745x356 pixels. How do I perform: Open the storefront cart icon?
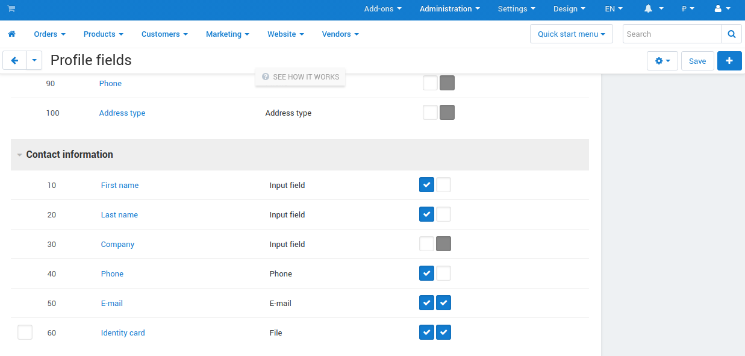coord(11,9)
